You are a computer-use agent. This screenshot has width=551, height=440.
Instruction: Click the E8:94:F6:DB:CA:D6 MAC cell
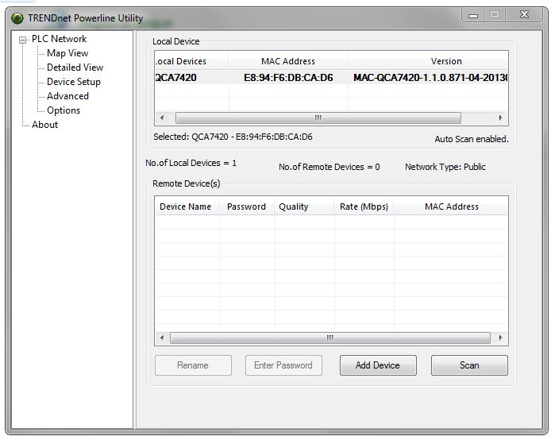pyautogui.click(x=288, y=77)
